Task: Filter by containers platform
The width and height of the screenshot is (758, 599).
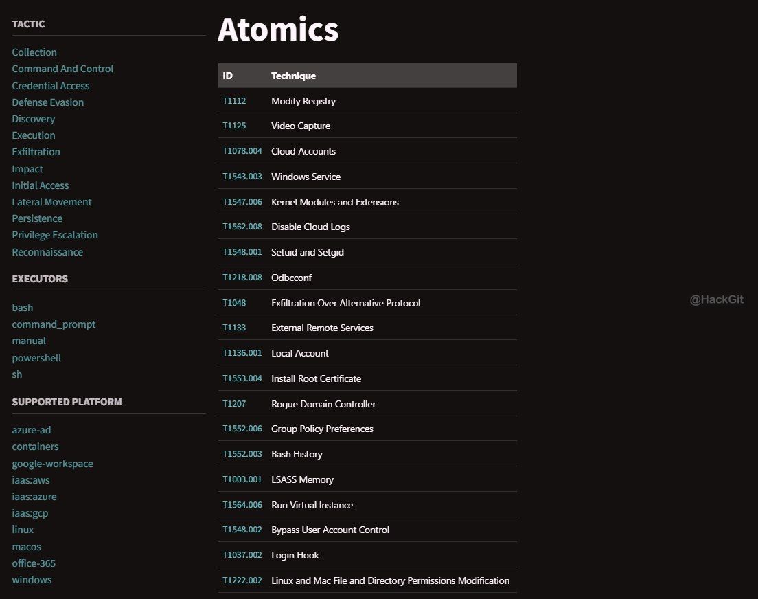Action: click(x=35, y=447)
